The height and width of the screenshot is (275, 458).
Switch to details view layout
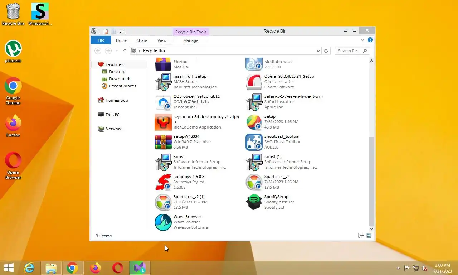click(361, 236)
